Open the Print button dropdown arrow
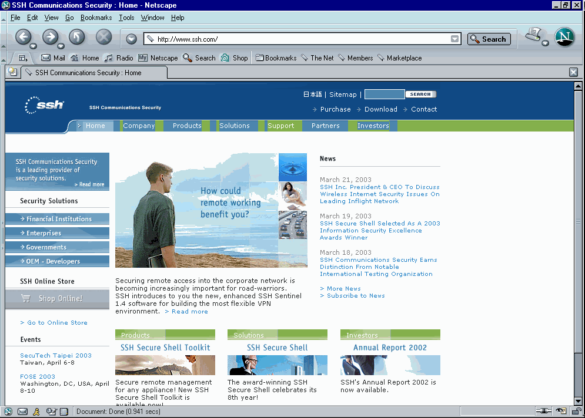Viewport: 585px width, 418px height. (546, 43)
